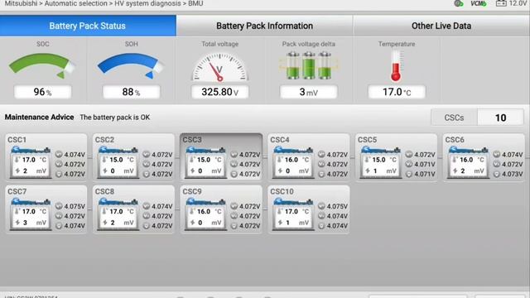This screenshot has width=530, height=298.
Task: Open the CSC4 module card
Action: (x=309, y=157)
